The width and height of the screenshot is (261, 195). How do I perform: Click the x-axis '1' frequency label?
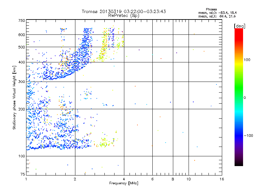26,179
